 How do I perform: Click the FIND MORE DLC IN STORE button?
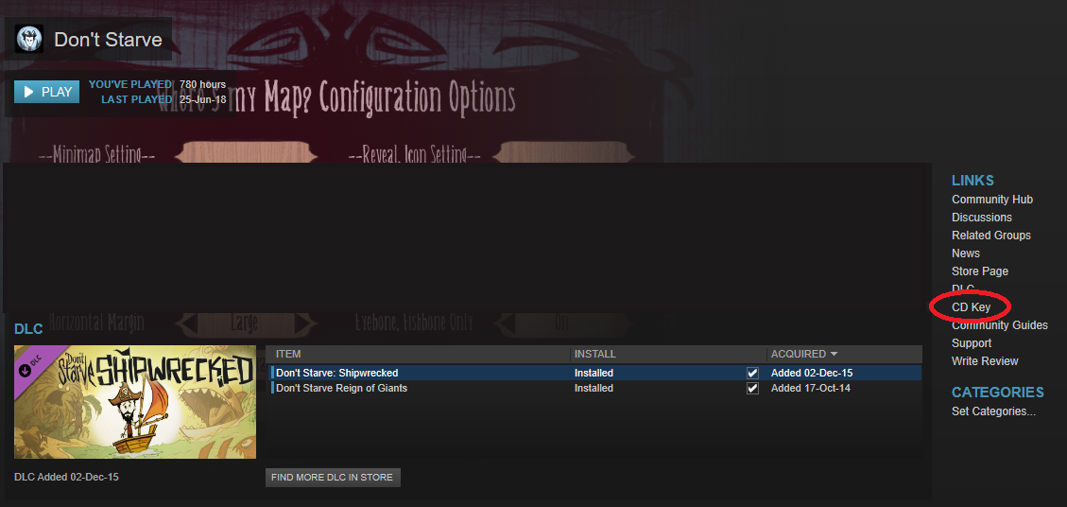pos(333,478)
